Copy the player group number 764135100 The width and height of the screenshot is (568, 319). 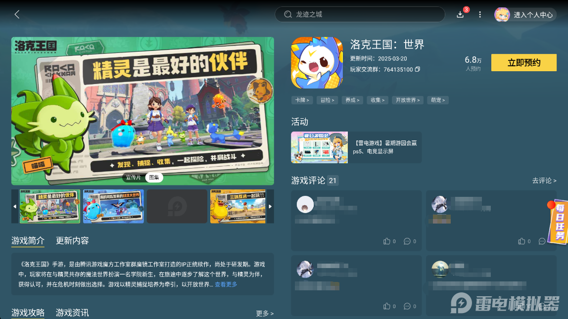[417, 69]
